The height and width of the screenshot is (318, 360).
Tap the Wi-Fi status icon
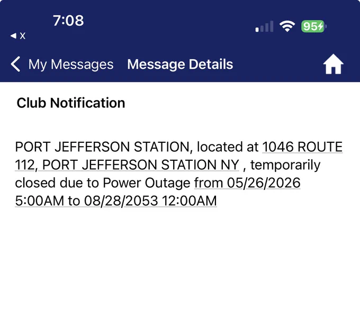(x=287, y=26)
